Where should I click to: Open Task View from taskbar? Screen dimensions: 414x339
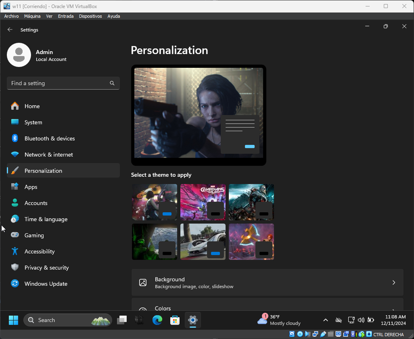[x=122, y=320]
